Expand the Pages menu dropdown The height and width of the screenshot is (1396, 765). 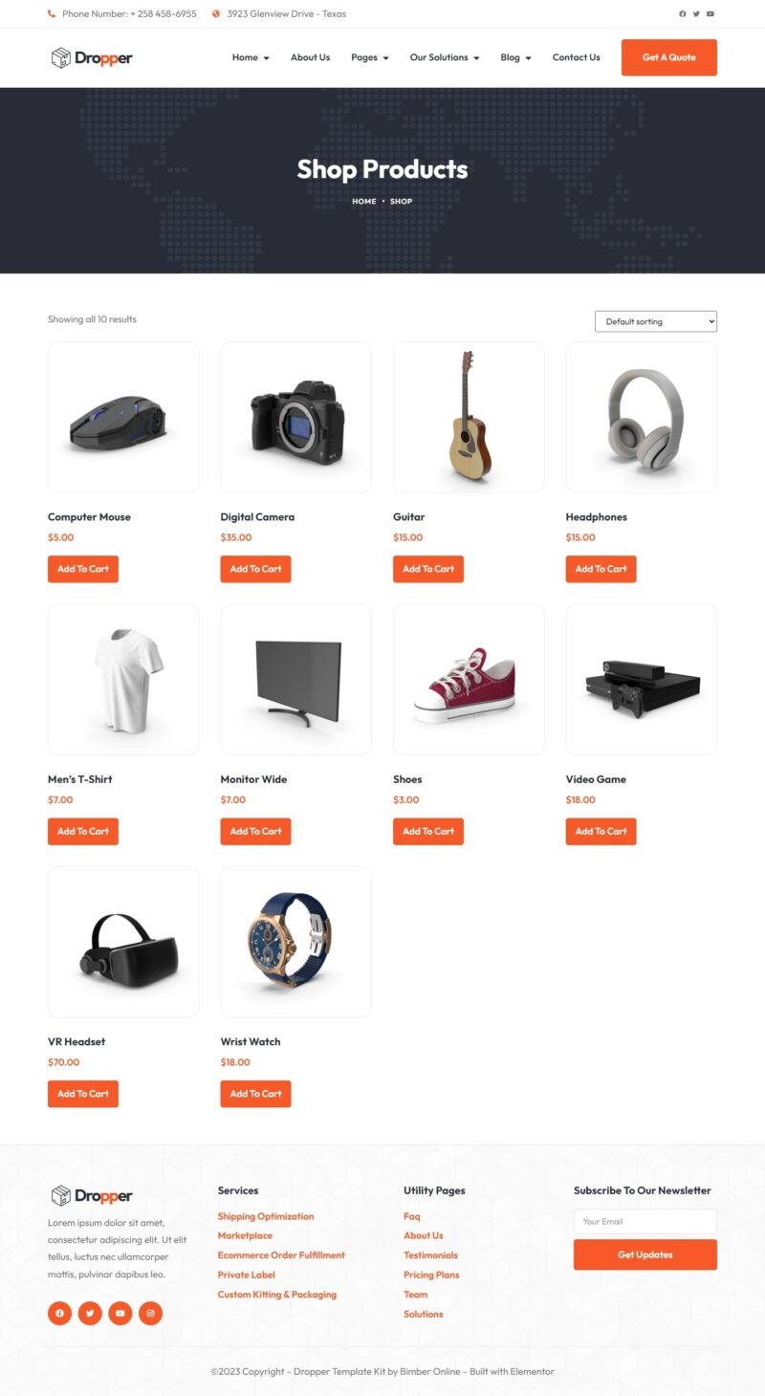(x=370, y=57)
